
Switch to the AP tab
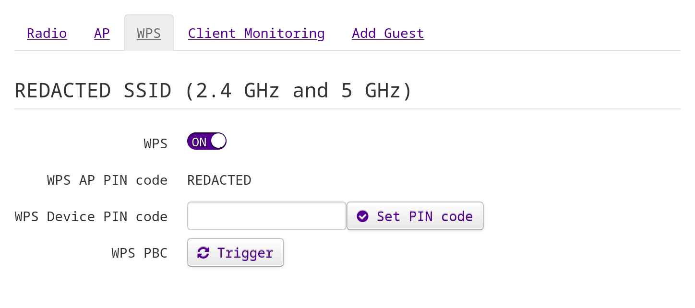[x=102, y=33]
